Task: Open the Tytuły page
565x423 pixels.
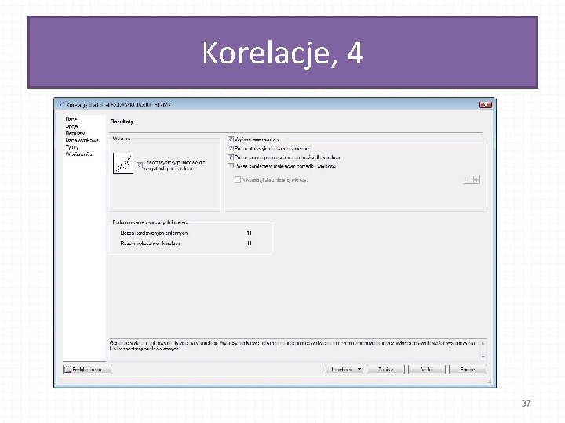Action: (71, 147)
